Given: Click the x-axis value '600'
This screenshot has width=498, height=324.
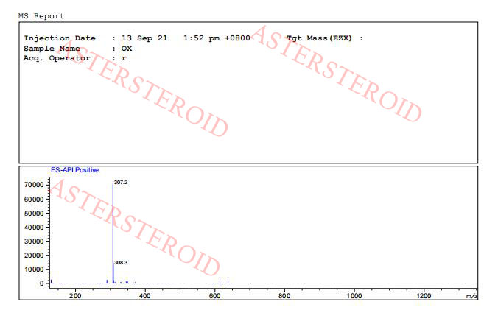Looking at the screenshot, I should click(x=214, y=296).
